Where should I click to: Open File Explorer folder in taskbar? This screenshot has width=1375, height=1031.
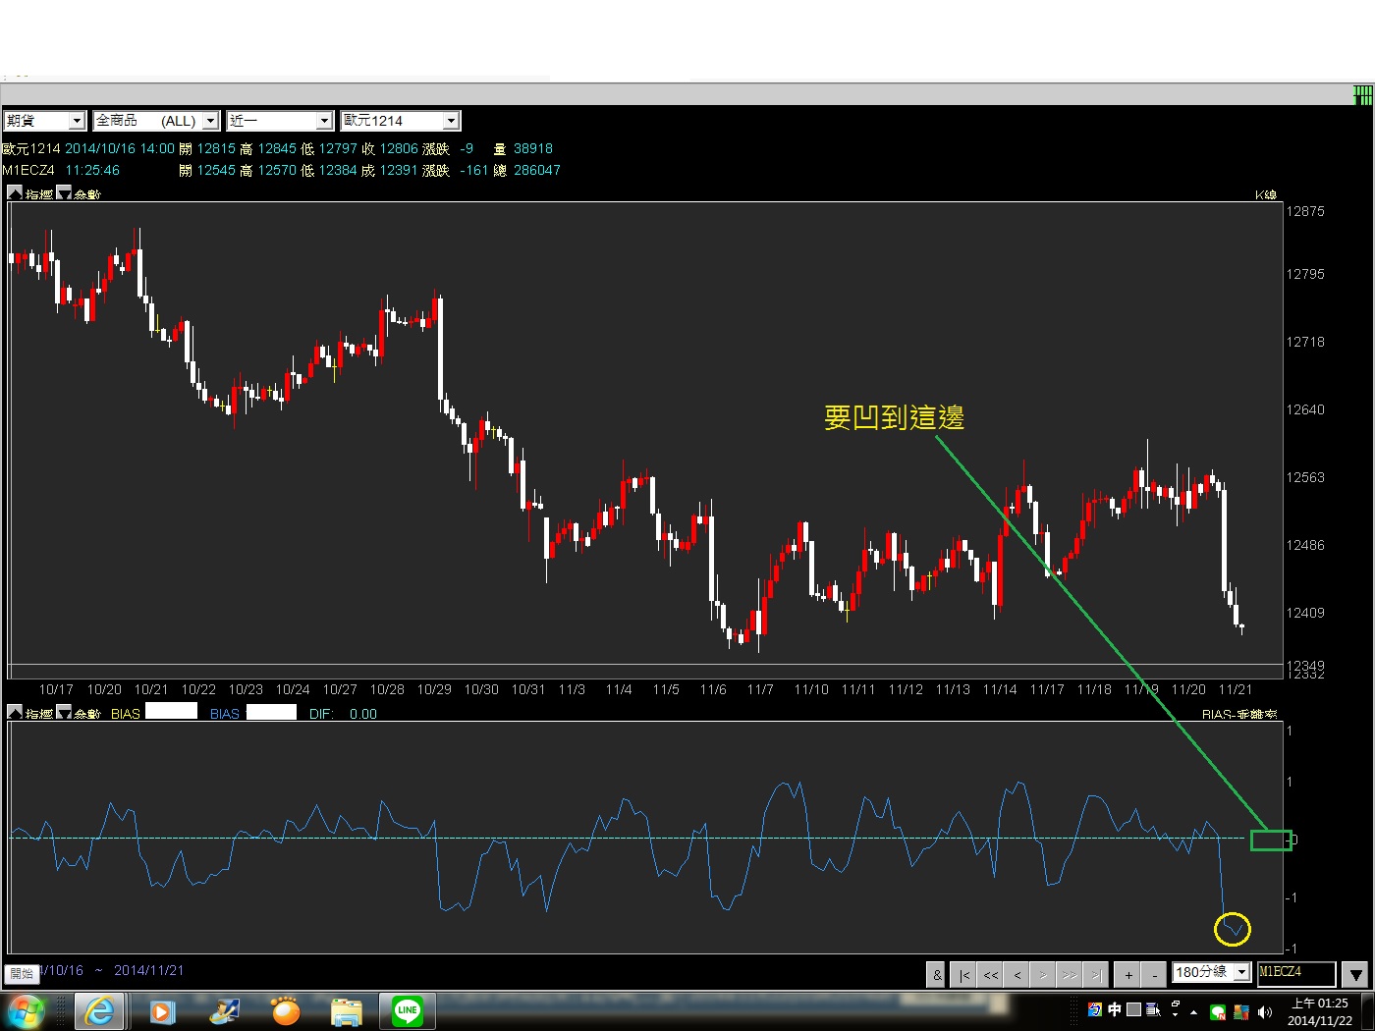347,1010
